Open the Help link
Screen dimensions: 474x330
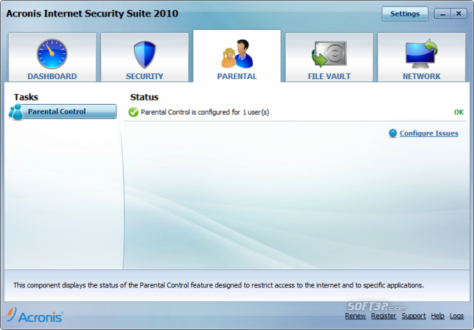438,316
